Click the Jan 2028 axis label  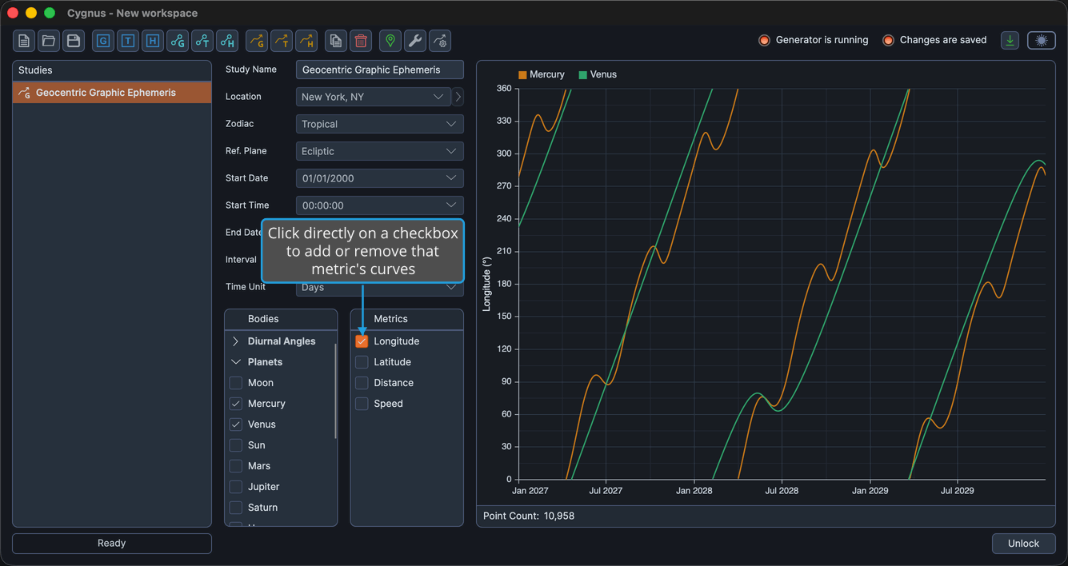pos(694,491)
